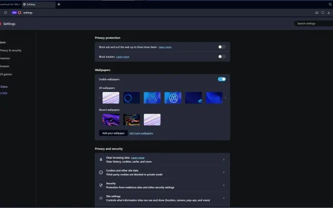333x208 pixels.
Task: Click the Clear browsing data row title
Action: point(118,158)
